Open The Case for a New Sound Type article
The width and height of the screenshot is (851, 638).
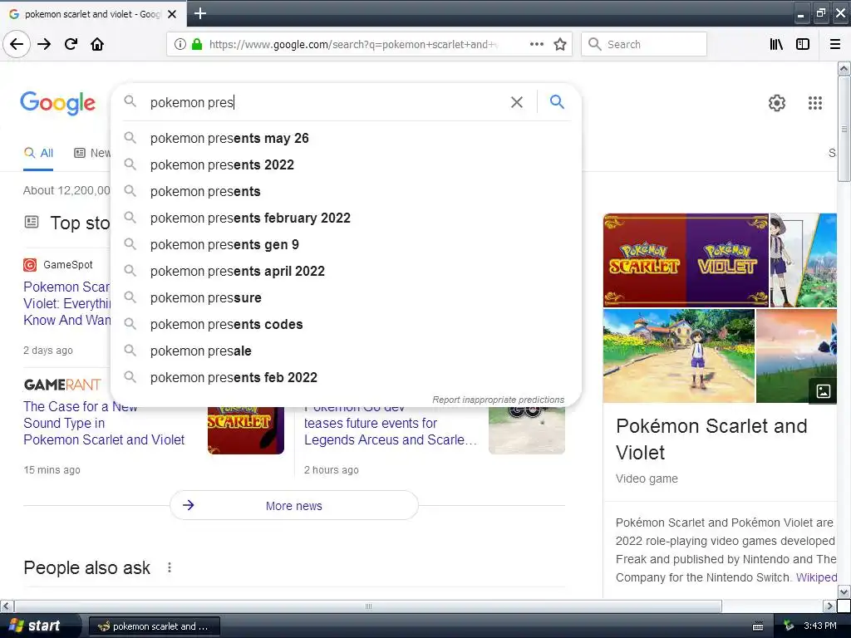tap(104, 423)
